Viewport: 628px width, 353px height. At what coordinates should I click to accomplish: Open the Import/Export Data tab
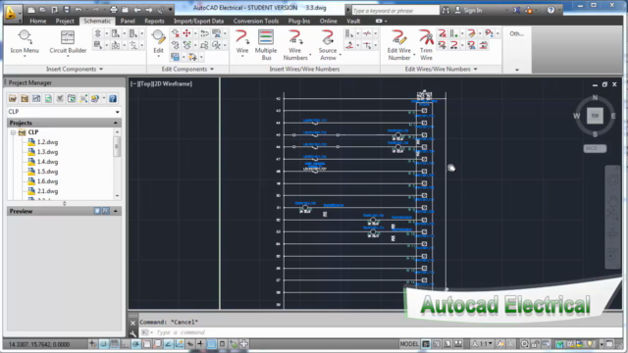[198, 21]
